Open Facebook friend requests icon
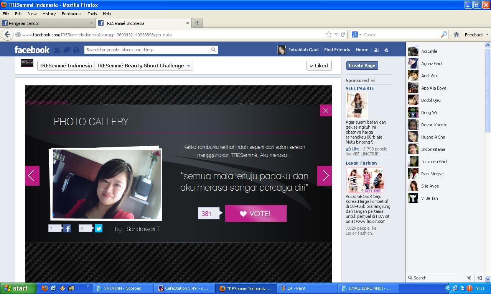 [57, 50]
